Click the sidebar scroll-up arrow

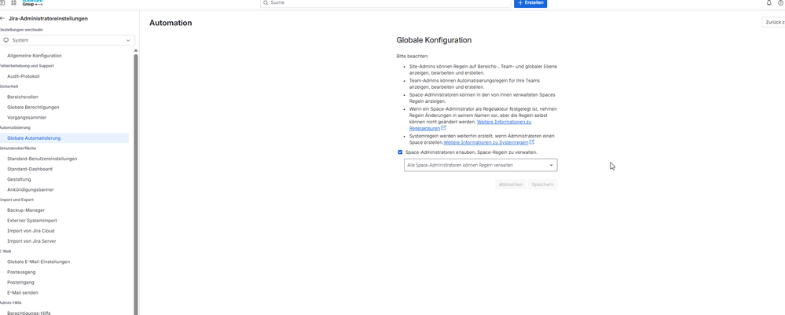coord(136,50)
